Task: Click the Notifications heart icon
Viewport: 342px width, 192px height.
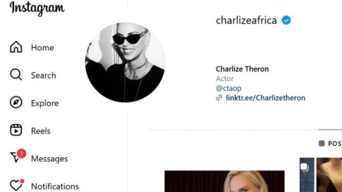Action: click(x=16, y=185)
